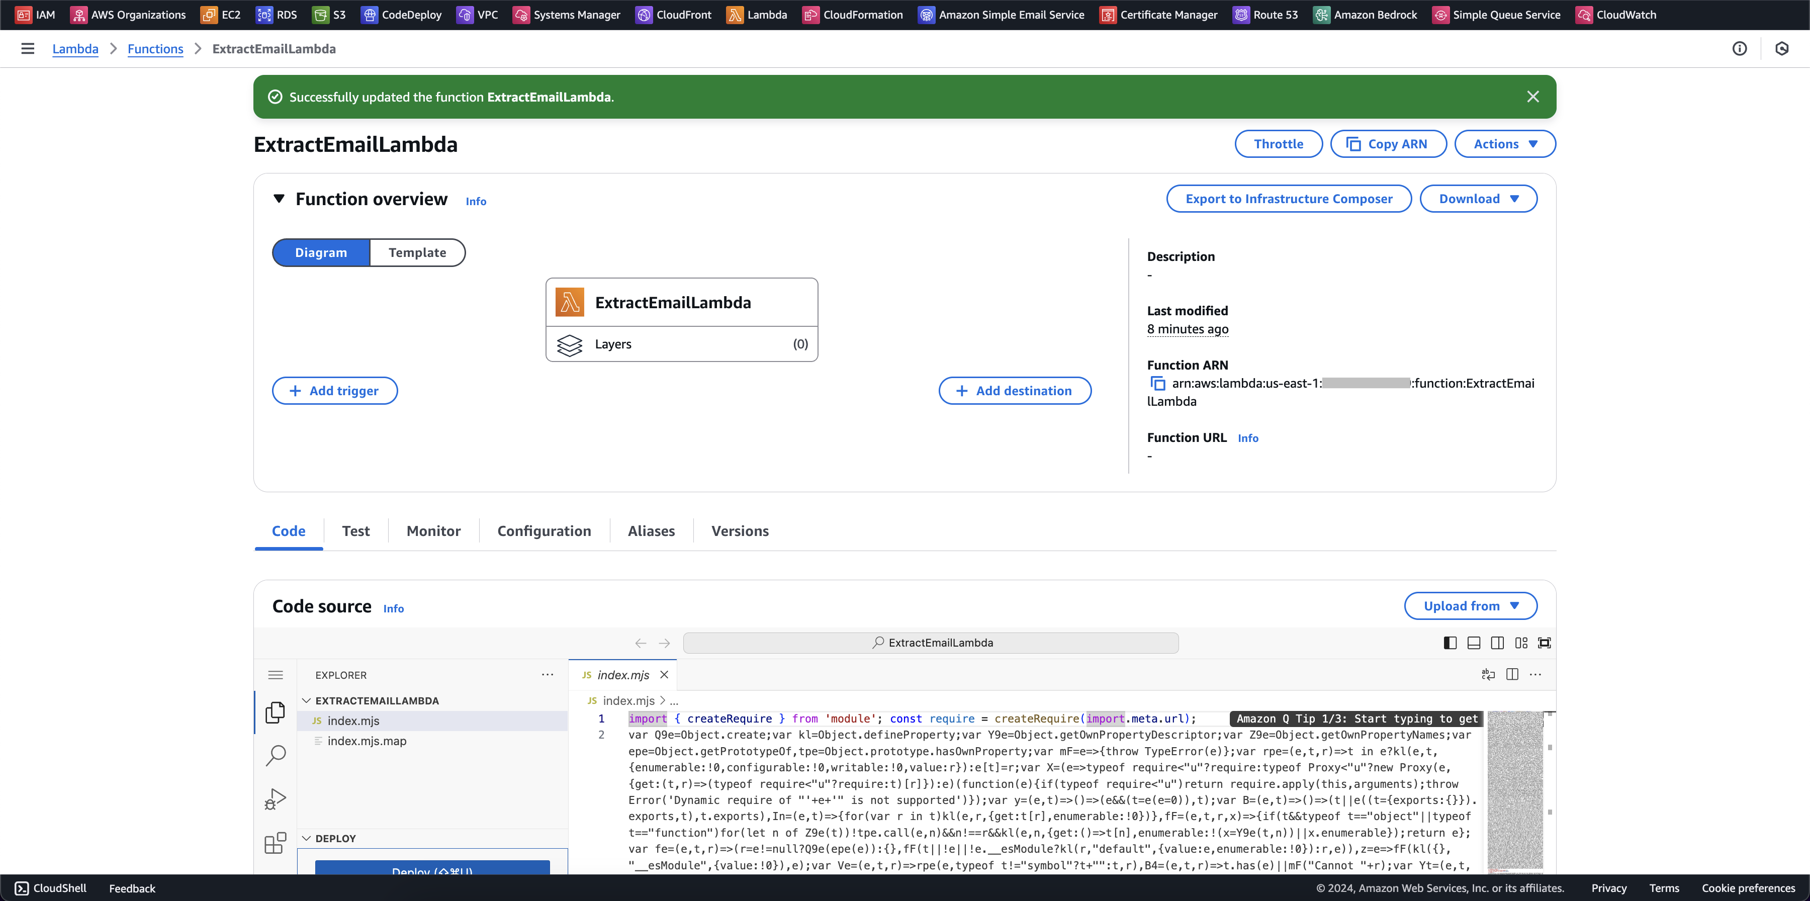The width and height of the screenshot is (1810, 901).
Task: Click the ExtractEmailLambda function icon
Action: (571, 301)
